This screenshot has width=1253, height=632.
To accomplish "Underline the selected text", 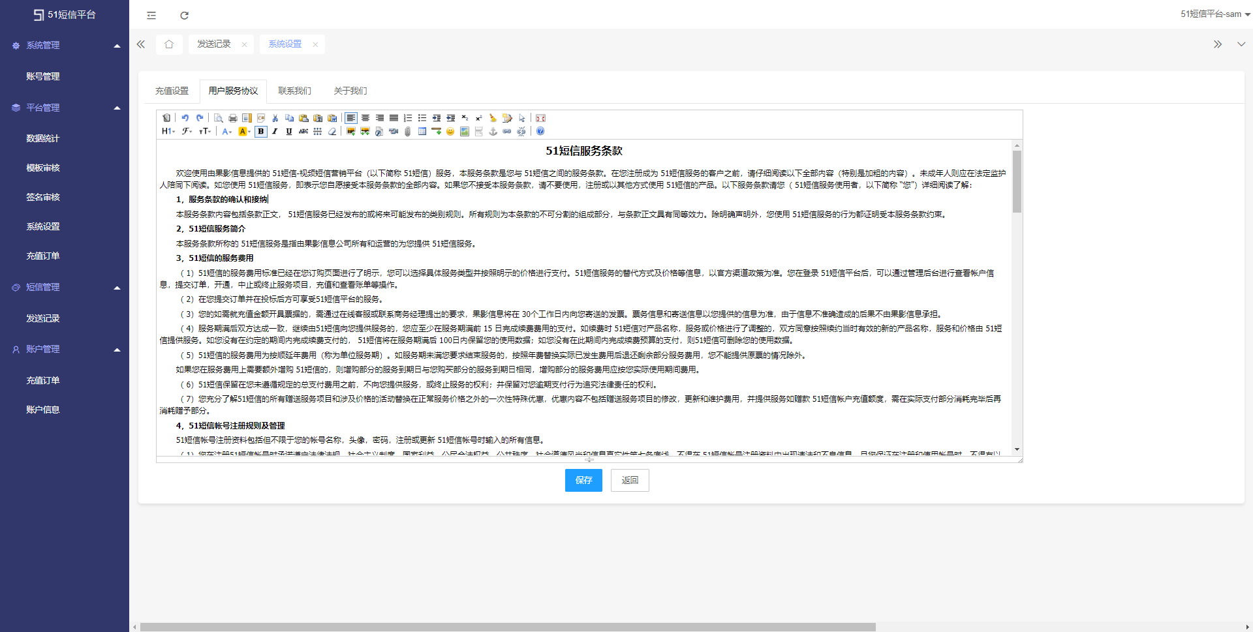I will click(x=289, y=132).
